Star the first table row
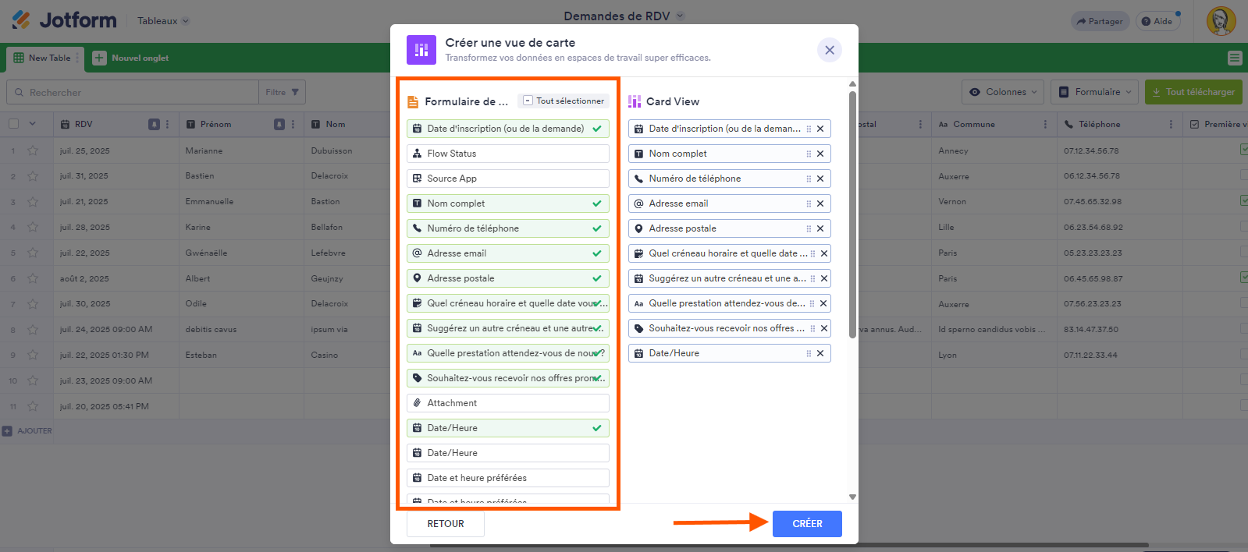Image resolution: width=1248 pixels, height=552 pixels. 33,150
